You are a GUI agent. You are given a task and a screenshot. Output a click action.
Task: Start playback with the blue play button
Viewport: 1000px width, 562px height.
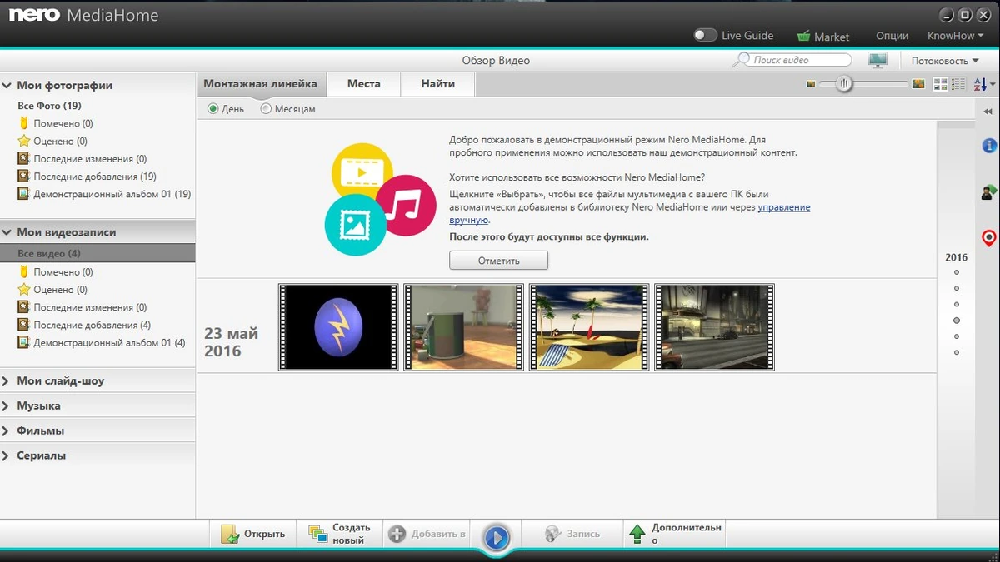tap(497, 537)
